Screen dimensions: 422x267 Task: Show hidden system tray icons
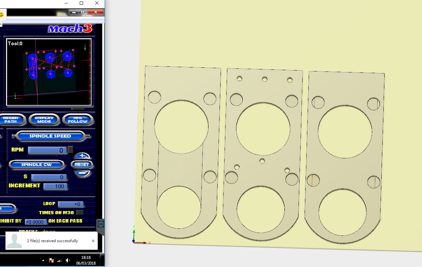coord(43,260)
